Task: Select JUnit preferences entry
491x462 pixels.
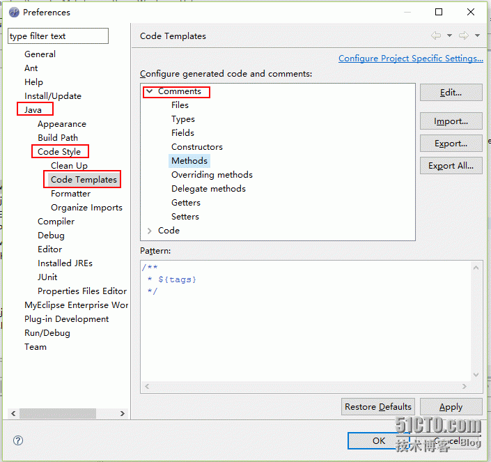Action: coord(47,277)
